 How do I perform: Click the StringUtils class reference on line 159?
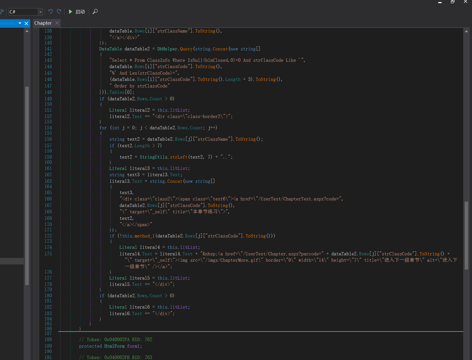pos(154,157)
